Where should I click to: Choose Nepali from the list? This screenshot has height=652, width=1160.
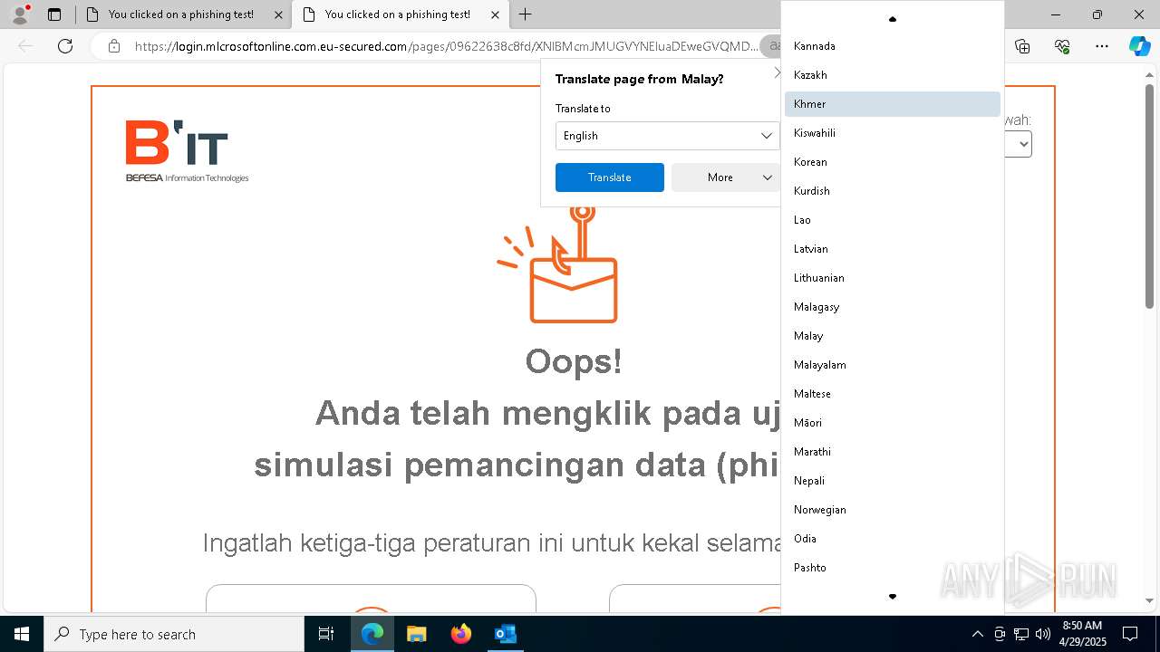pos(893,481)
